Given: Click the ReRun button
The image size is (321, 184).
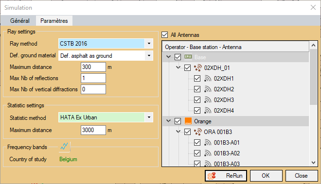Looking at the screenshot, I should pyautogui.click(x=226, y=176).
